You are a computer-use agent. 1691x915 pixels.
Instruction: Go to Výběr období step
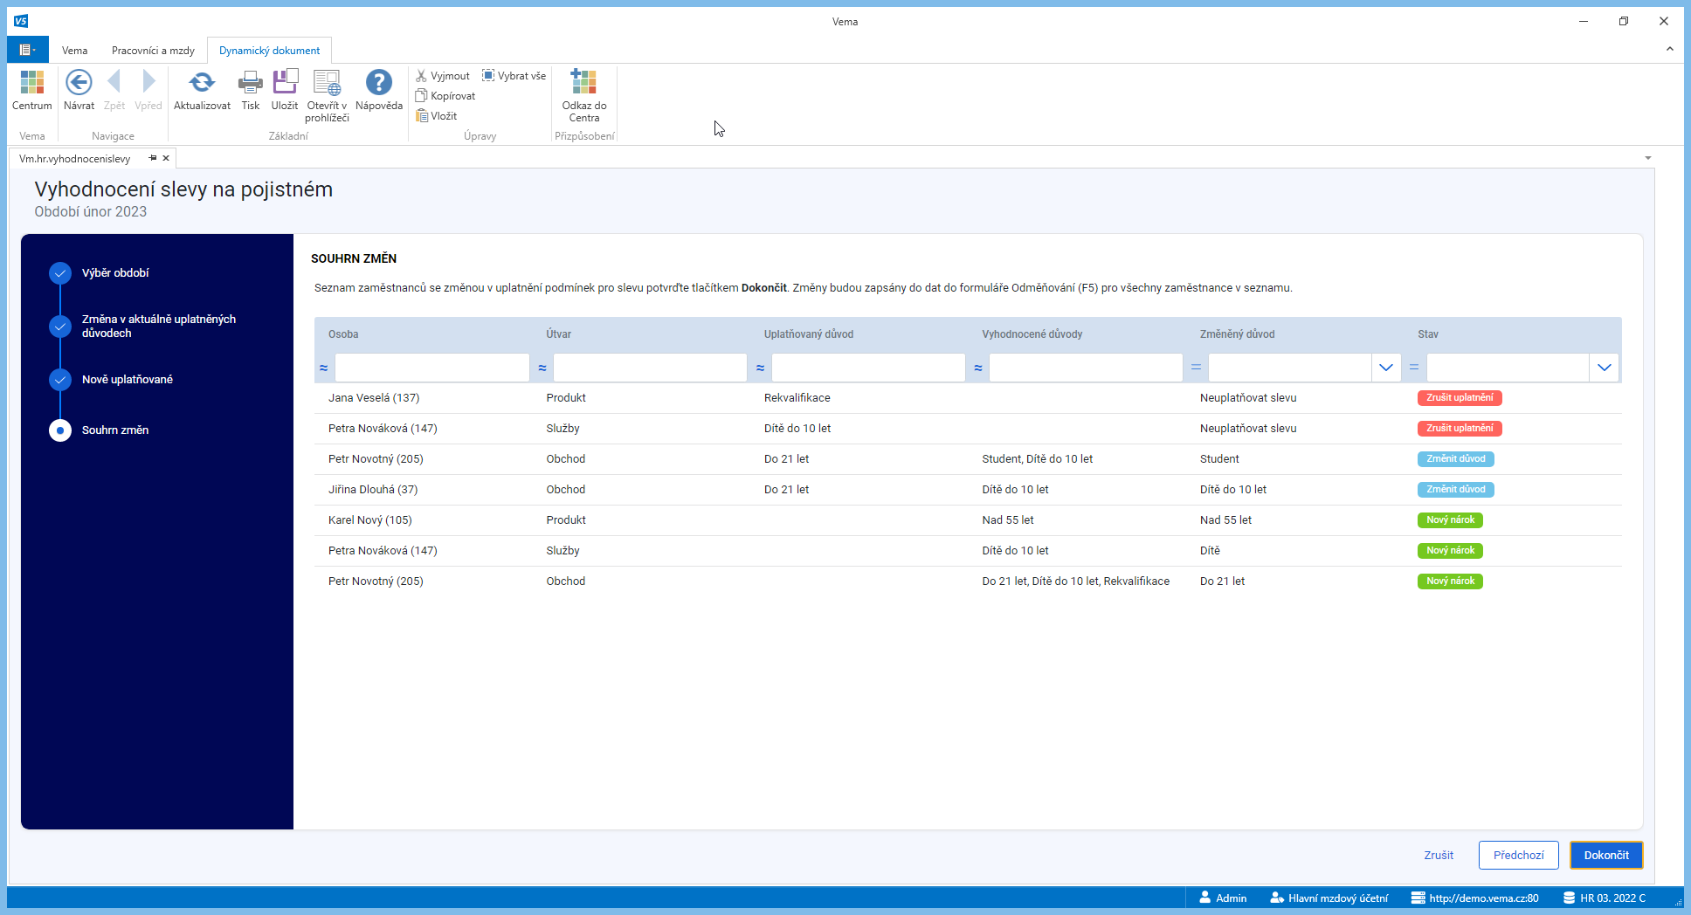point(115,273)
